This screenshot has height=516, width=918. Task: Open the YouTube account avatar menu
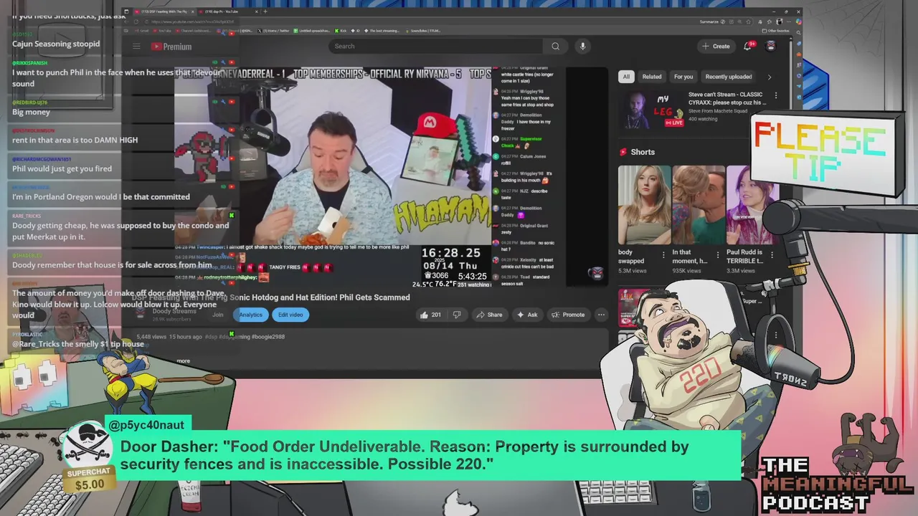(x=771, y=46)
